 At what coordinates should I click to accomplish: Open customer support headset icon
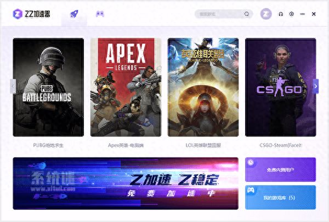[281, 14]
